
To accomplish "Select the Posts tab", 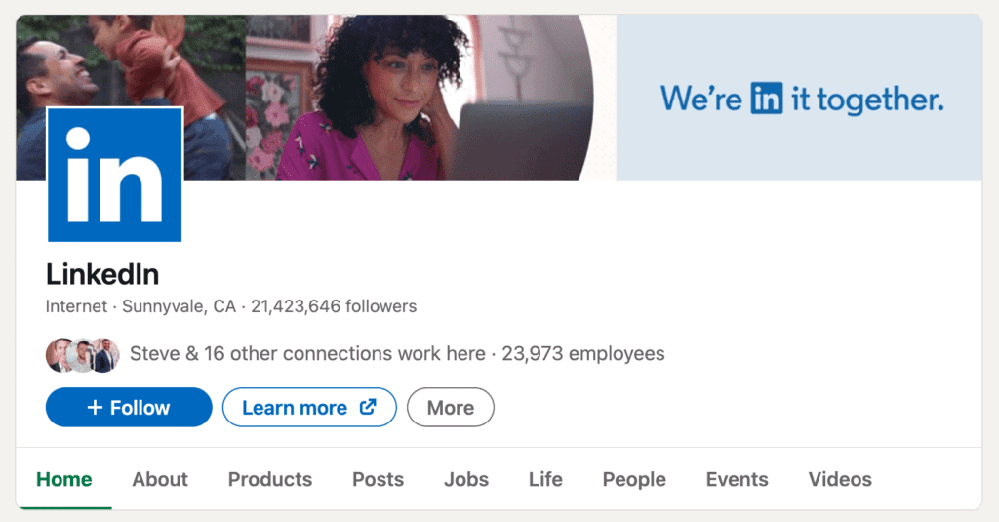I will (378, 479).
